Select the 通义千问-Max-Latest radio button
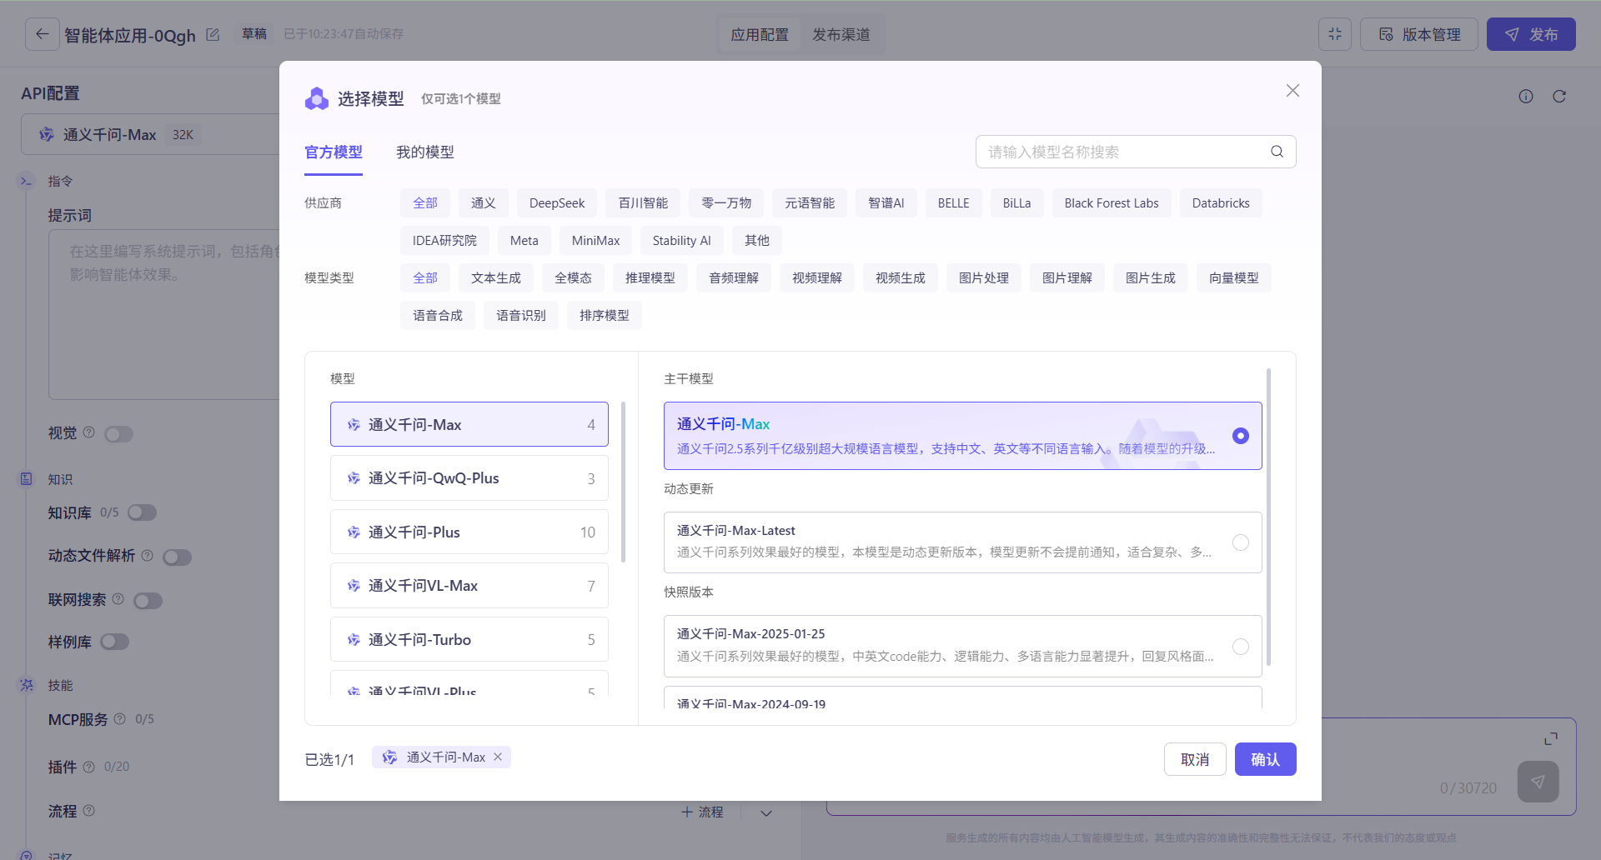The height and width of the screenshot is (860, 1601). coord(1241,542)
